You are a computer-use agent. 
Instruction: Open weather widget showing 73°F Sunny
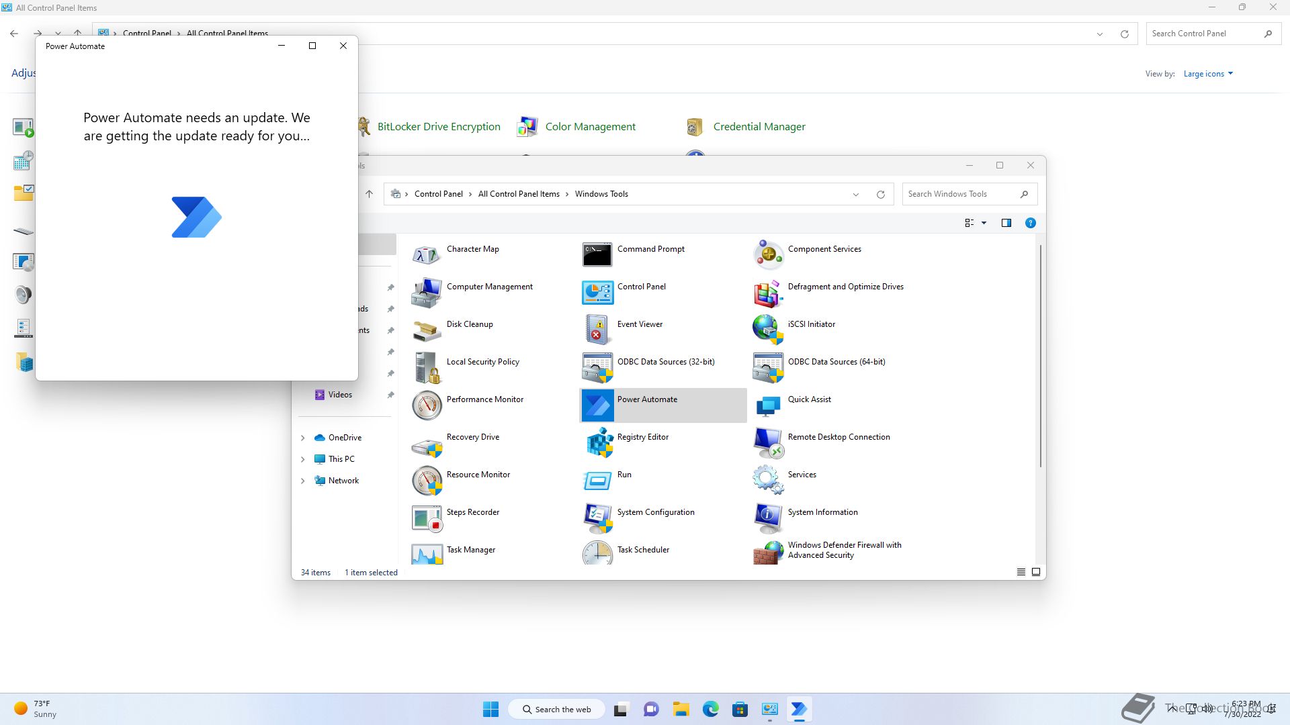pos(35,709)
